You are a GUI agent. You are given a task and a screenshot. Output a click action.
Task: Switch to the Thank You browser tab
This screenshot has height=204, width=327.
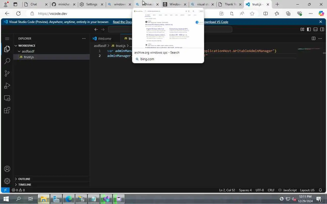[230, 4]
